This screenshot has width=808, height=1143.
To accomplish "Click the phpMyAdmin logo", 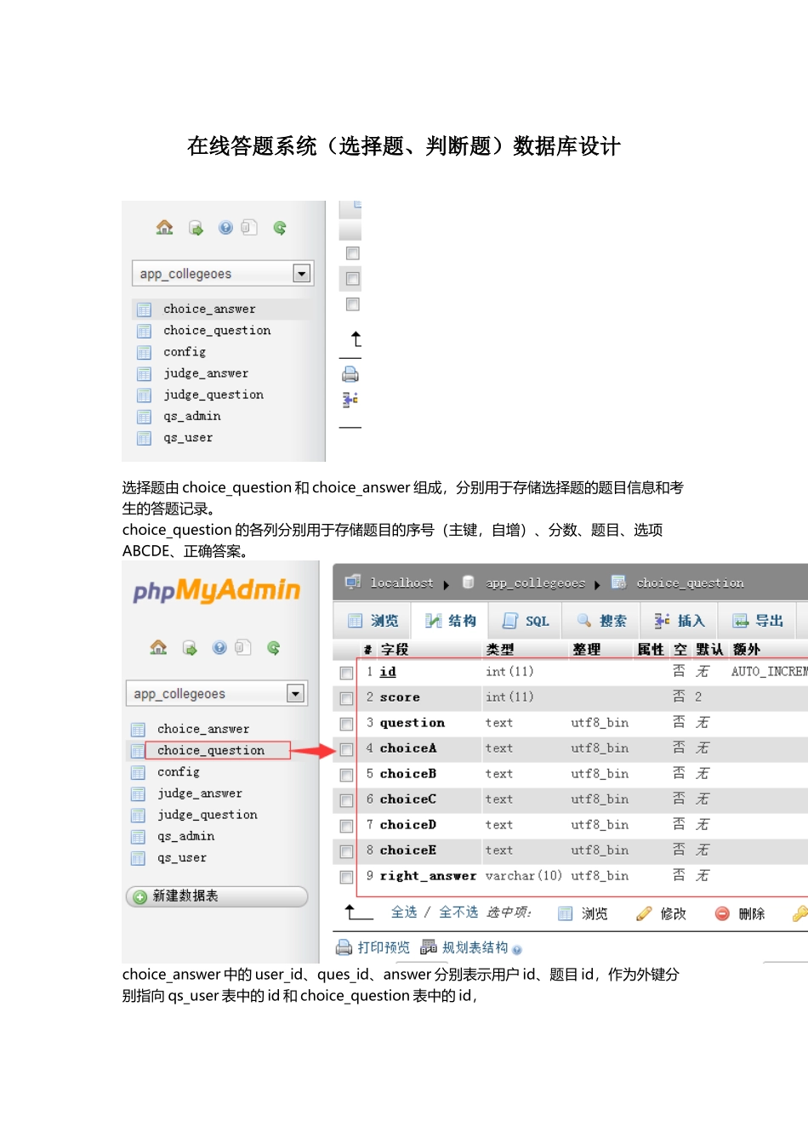I will coord(217,590).
